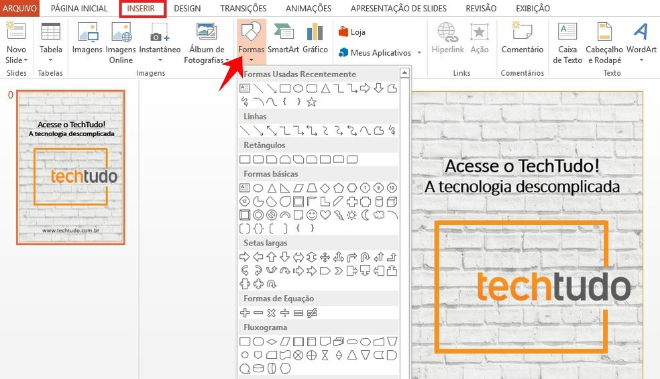Select the moon shape
Viewport: 660px width, 379px height.
366,215
